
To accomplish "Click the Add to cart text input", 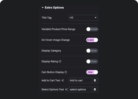I will tap(80, 80).
